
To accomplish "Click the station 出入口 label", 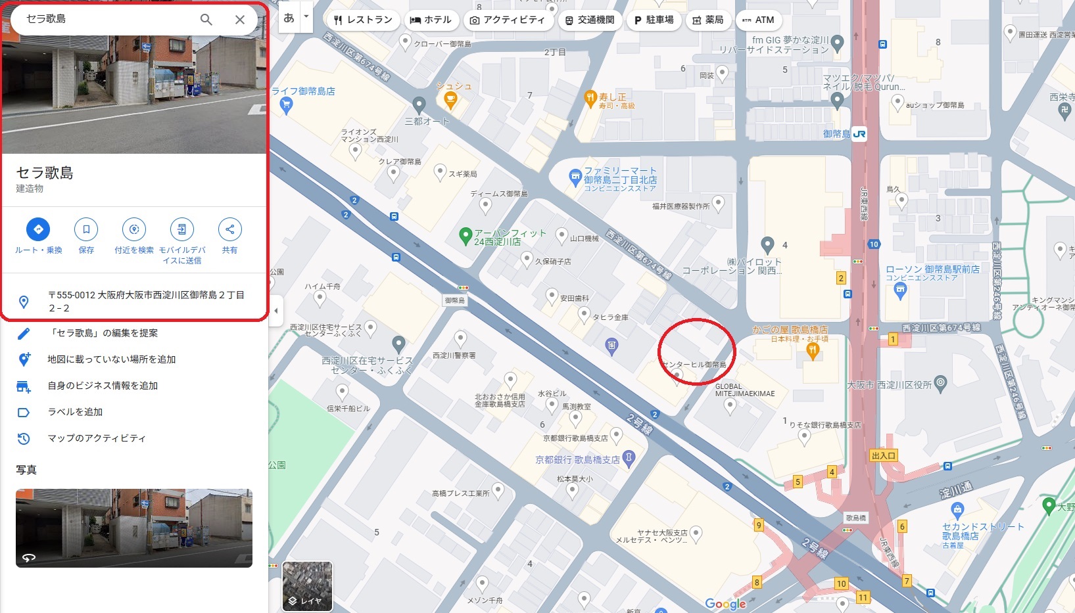I will point(883,455).
